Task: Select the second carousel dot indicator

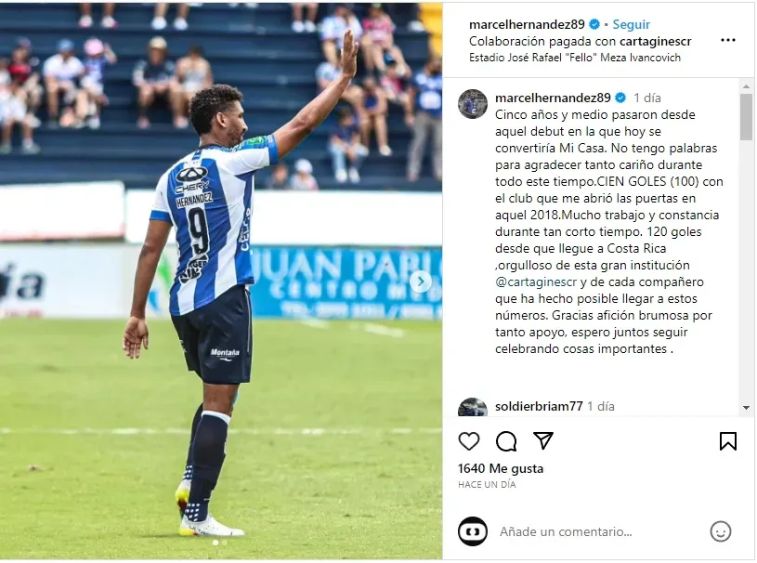Action: pos(225,543)
